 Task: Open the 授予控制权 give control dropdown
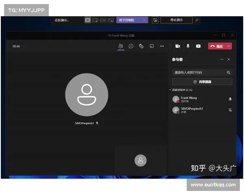(132, 20)
